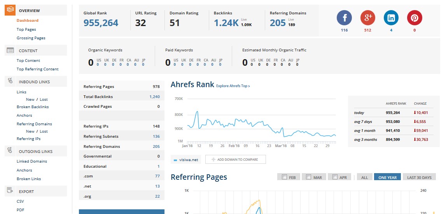Open the inbound Links item
The height and width of the screenshot is (214, 446).
(21, 92)
